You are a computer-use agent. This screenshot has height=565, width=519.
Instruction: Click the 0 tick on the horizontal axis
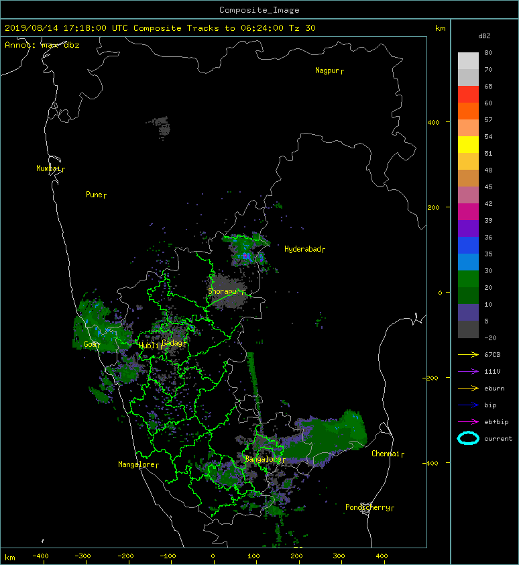[213, 556]
